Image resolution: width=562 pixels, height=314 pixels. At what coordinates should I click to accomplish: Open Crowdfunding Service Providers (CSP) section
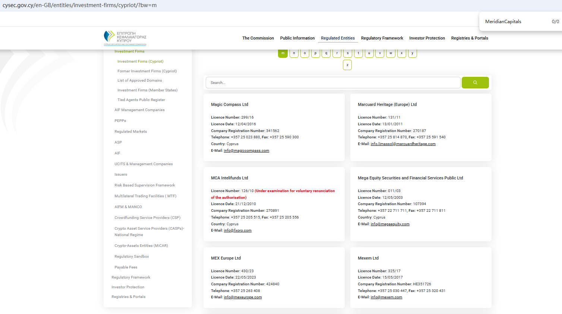[147, 218]
